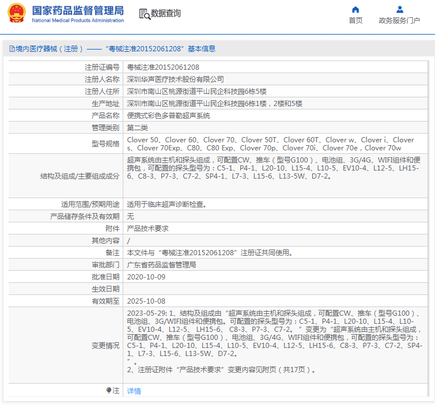Click the National Medical Products Administration subtitle
Screen dimensions: 435x405
(78, 20)
